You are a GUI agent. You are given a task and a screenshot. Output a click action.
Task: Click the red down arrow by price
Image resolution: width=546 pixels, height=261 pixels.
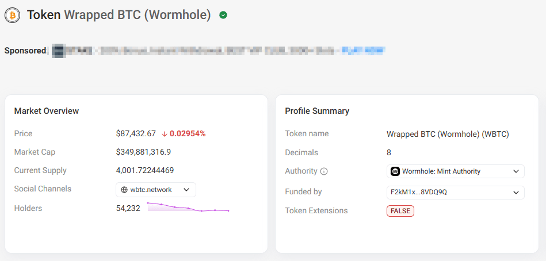point(164,134)
